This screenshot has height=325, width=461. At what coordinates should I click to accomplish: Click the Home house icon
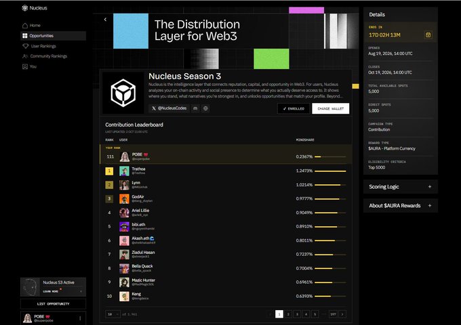point(25,26)
